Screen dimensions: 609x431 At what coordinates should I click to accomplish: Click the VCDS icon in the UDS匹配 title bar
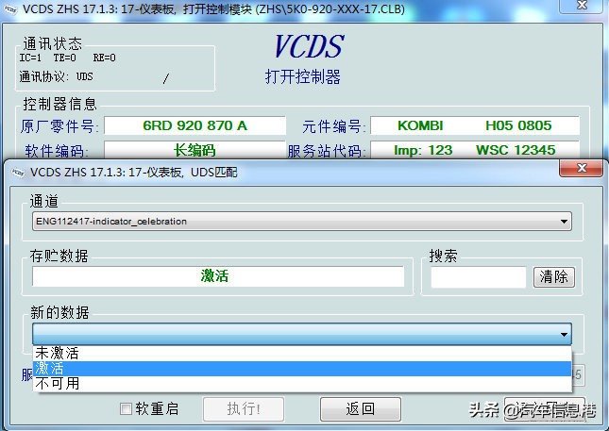pyautogui.click(x=18, y=173)
